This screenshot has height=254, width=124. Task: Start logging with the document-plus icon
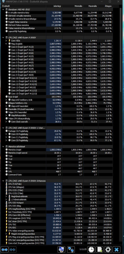tap(99, 250)
